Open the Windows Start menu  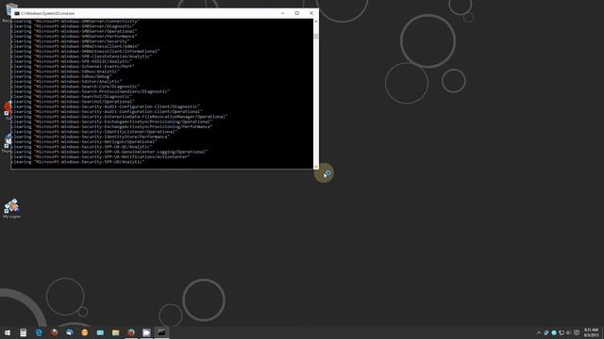tap(8, 332)
